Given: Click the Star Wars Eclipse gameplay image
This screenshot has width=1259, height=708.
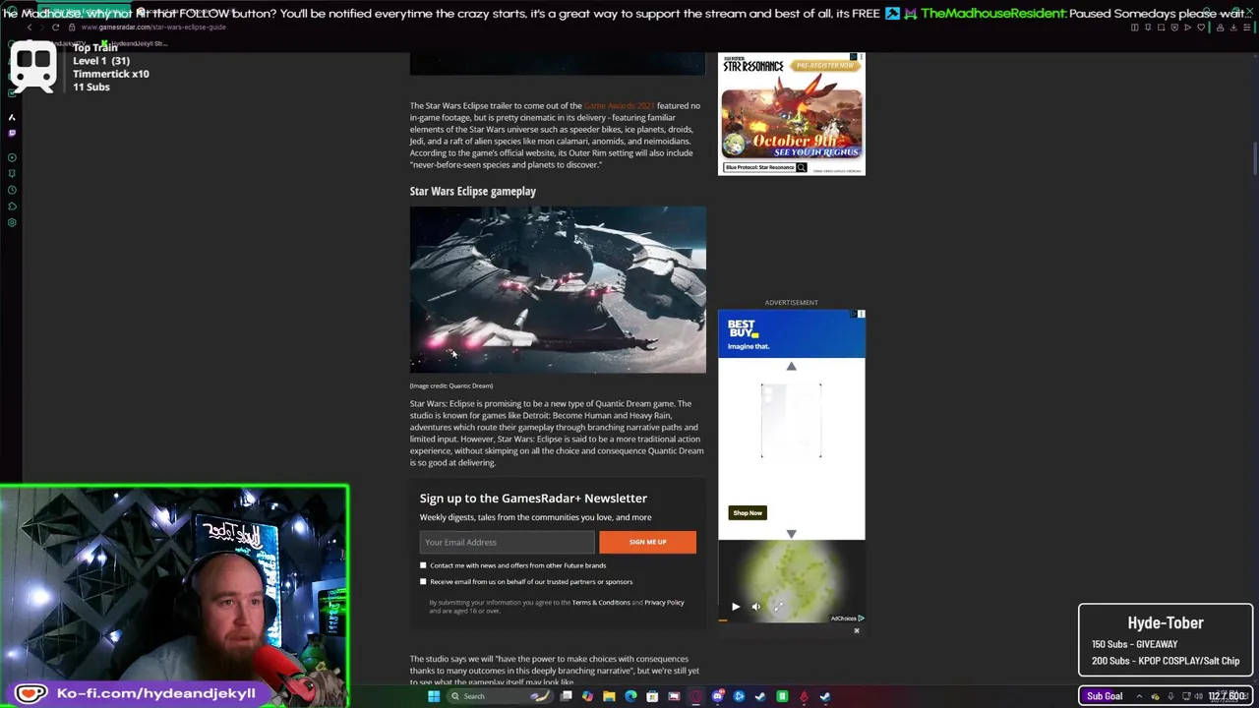Looking at the screenshot, I should point(558,289).
